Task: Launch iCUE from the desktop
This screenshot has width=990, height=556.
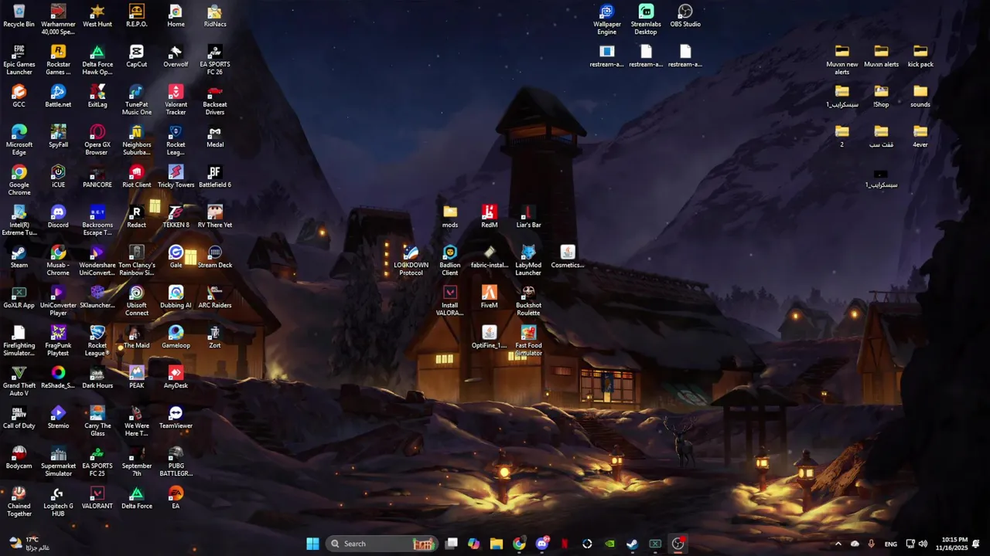Action: [58, 177]
